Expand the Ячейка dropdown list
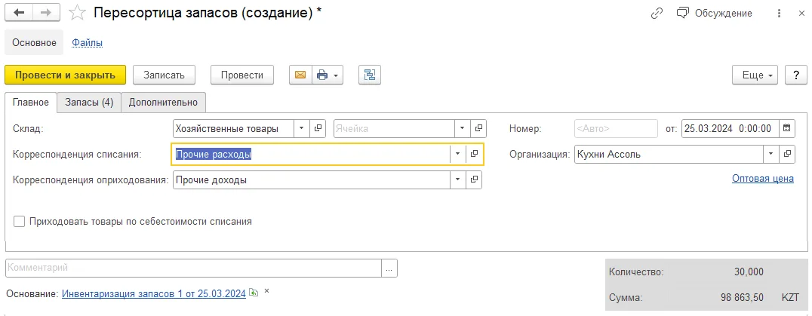812x316 pixels. [462, 129]
